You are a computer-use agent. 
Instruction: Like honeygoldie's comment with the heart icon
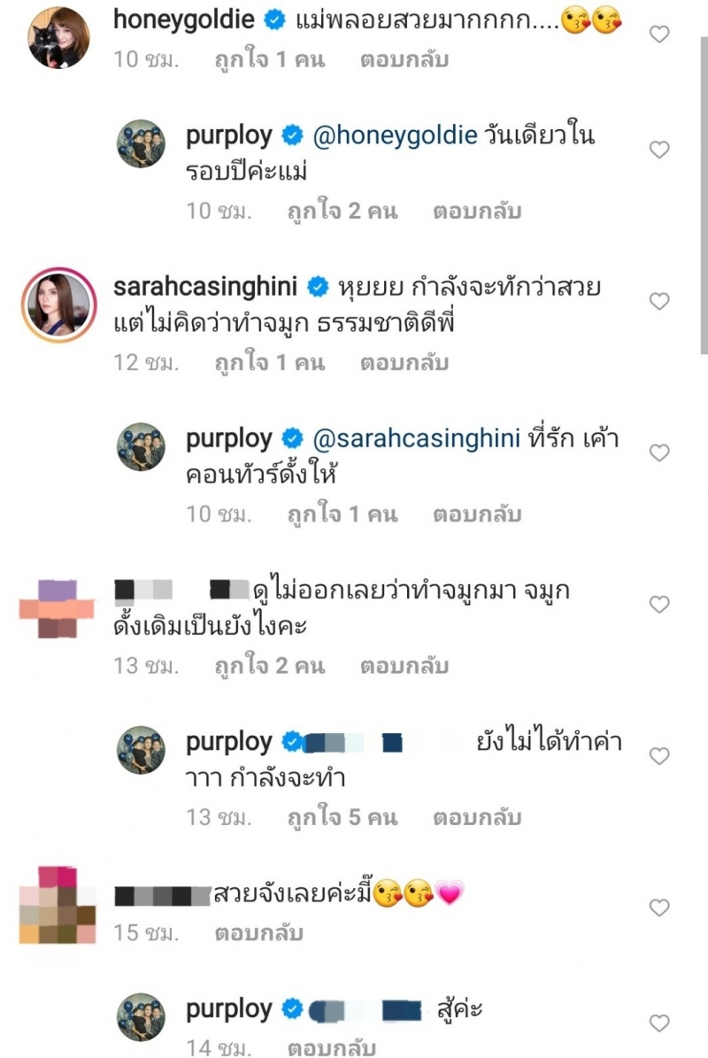pos(658,34)
